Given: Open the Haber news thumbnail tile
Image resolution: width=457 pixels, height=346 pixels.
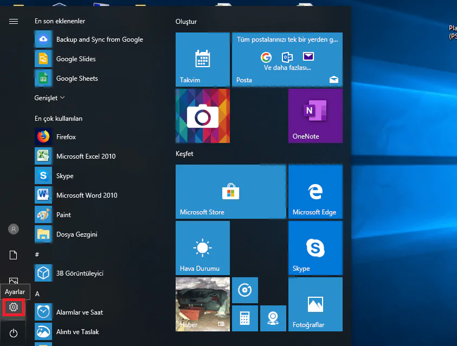Looking at the screenshot, I should pyautogui.click(x=202, y=304).
